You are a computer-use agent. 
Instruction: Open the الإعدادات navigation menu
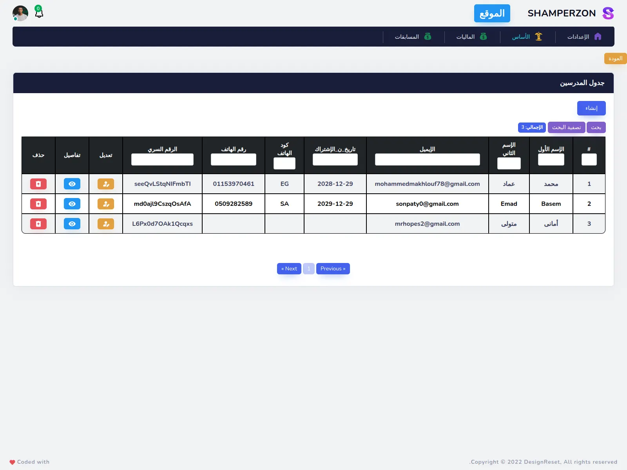pyautogui.click(x=584, y=37)
